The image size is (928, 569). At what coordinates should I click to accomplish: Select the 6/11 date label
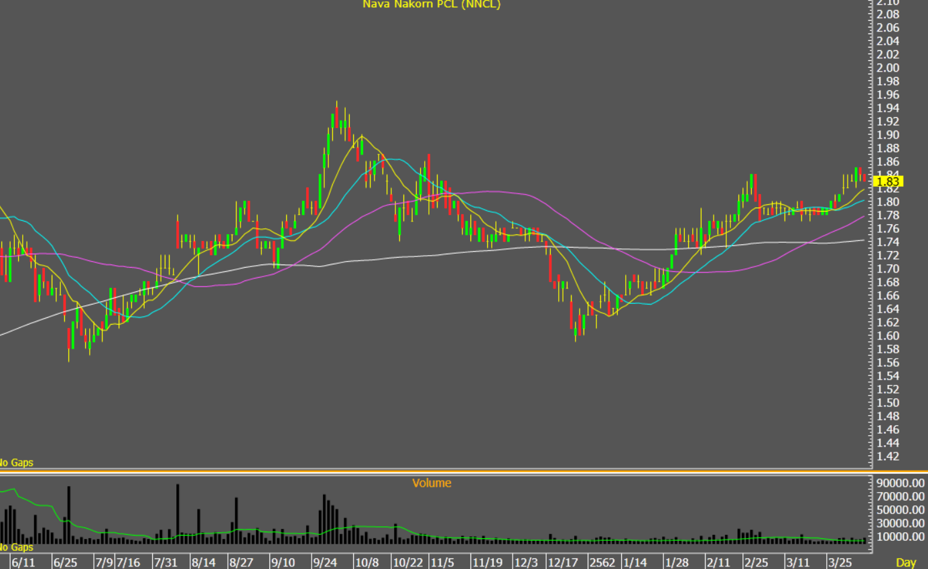[23, 562]
